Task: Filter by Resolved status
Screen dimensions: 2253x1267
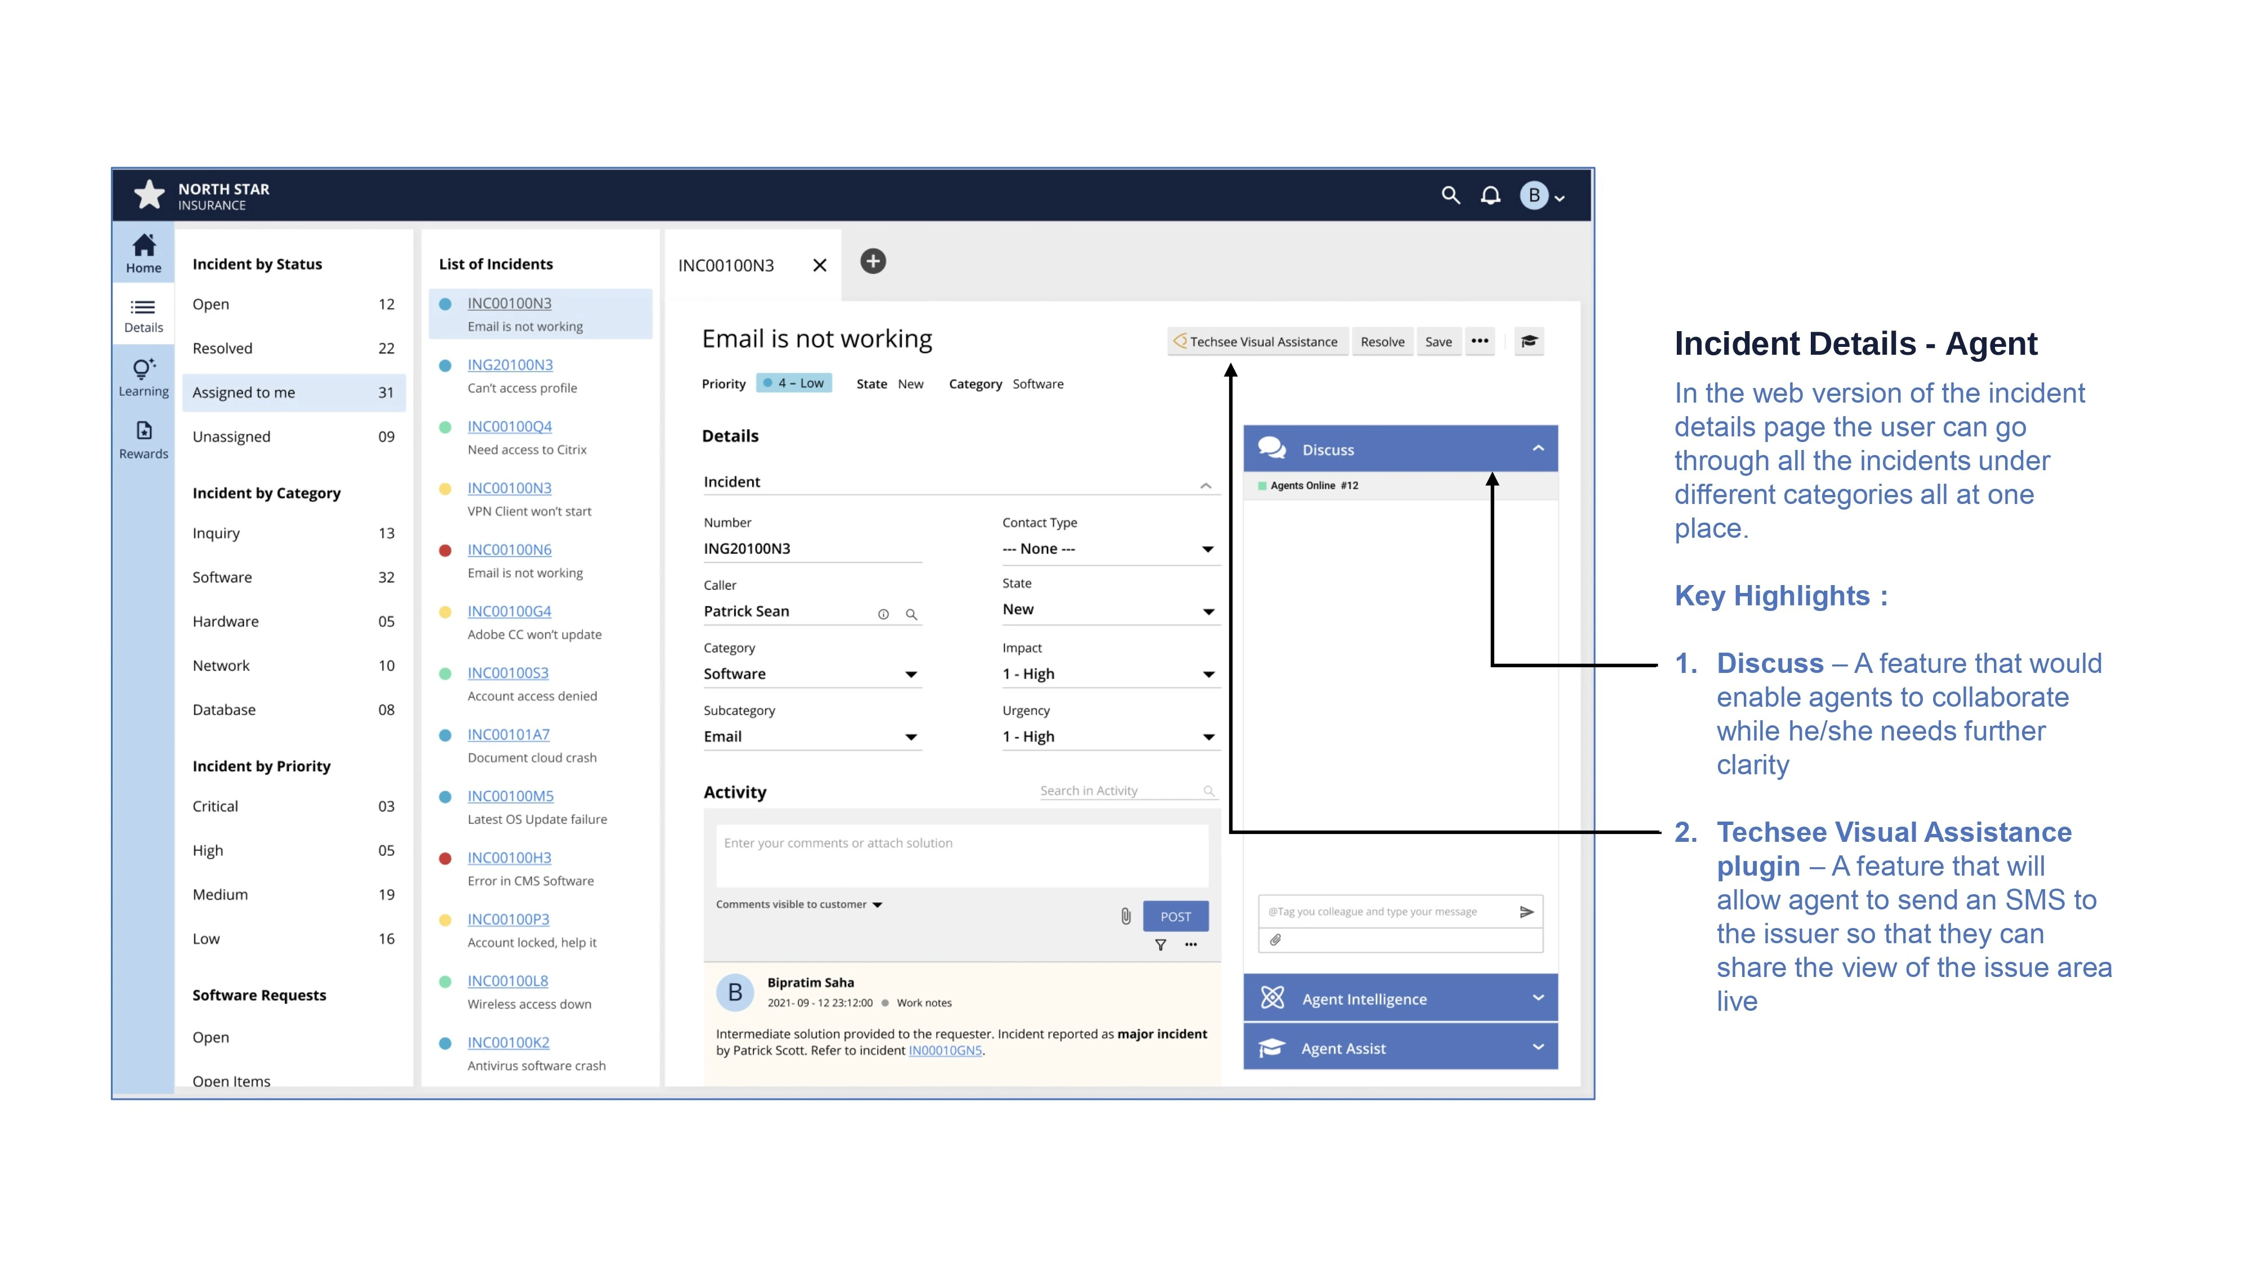Action: 294,348
